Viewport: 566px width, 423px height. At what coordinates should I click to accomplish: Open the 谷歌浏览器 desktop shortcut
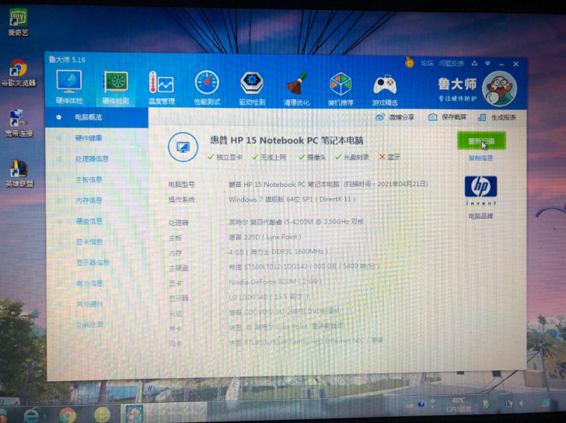click(19, 73)
